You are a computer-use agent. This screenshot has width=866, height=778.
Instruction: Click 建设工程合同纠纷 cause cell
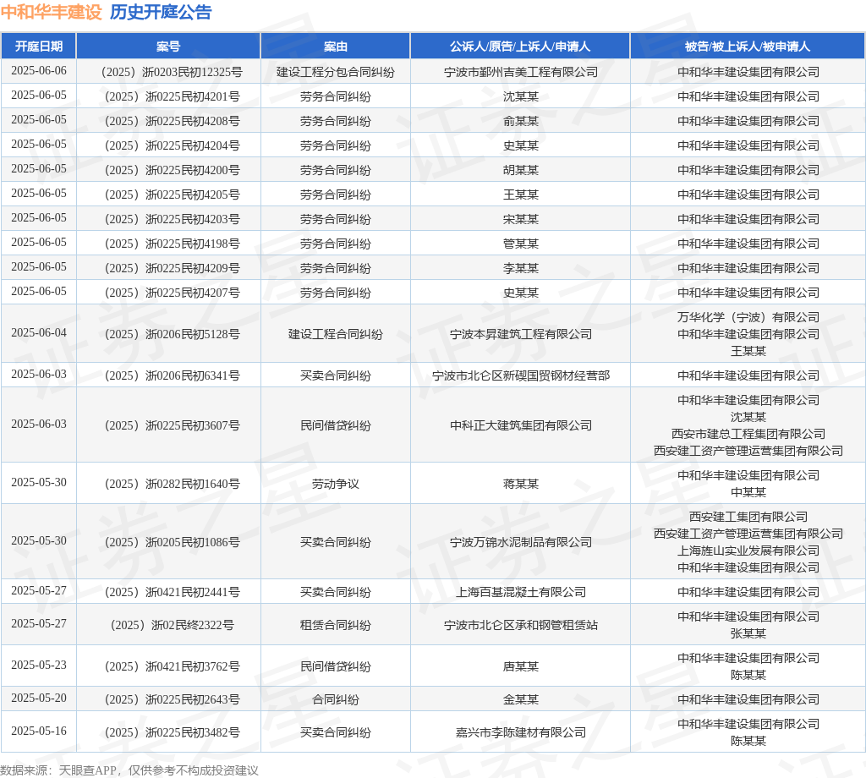335,334
